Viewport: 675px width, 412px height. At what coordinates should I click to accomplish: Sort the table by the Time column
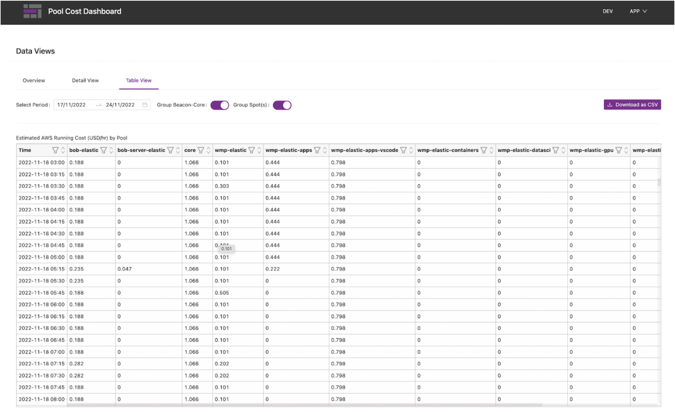(63, 150)
